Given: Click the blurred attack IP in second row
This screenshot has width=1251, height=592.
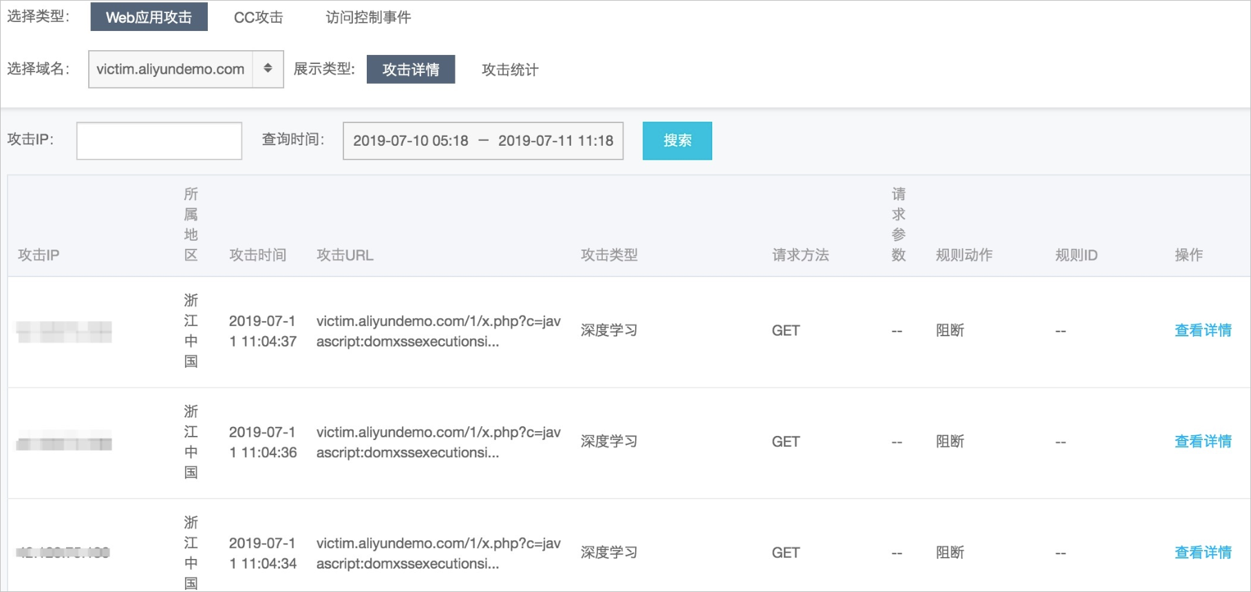Looking at the screenshot, I should coord(64,443).
